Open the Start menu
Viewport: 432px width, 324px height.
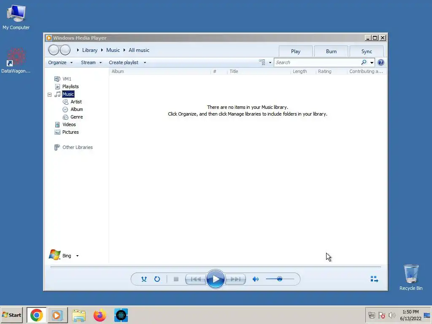click(x=11, y=315)
